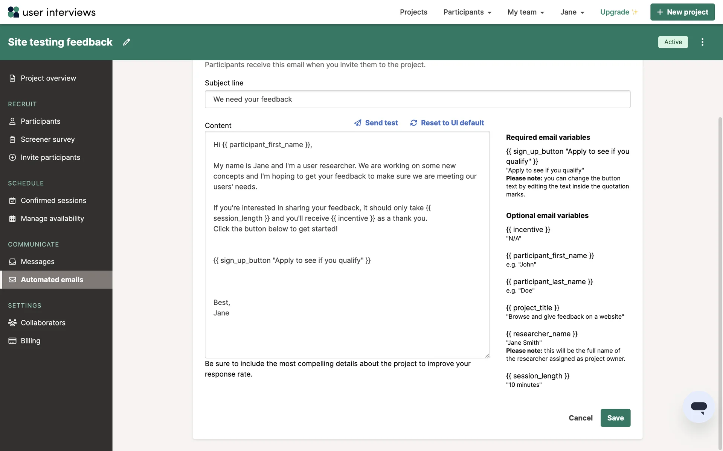Click the paper plane Send test icon

tap(358, 123)
